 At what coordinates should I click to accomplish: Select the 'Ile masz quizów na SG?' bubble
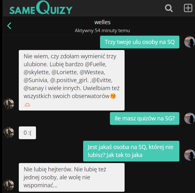pyautogui.click(x=145, y=118)
